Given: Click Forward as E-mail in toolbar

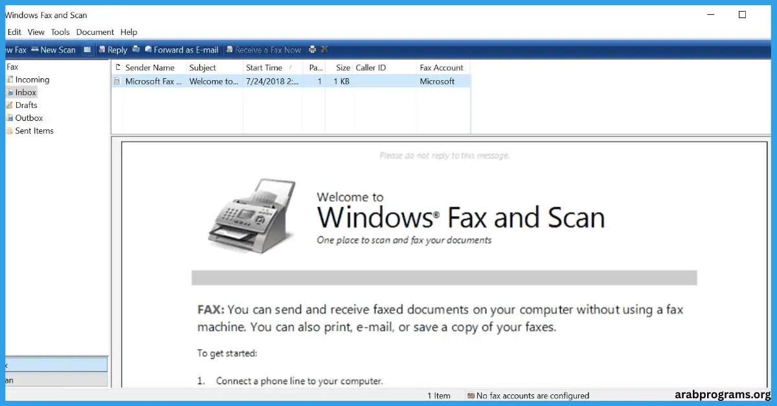Looking at the screenshot, I should 181,50.
